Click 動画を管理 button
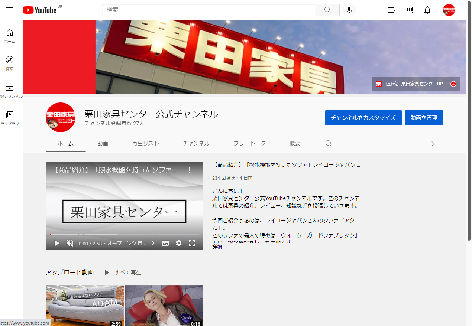472x326 pixels. (x=424, y=118)
